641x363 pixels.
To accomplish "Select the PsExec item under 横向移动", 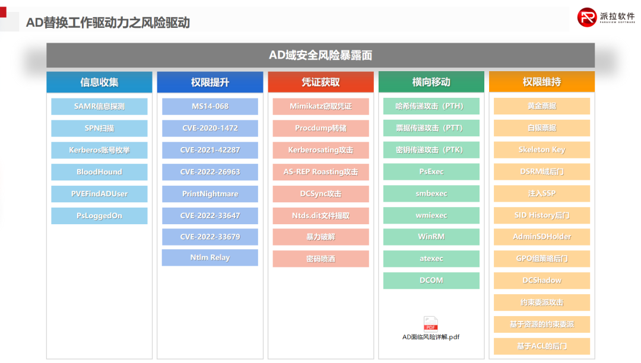I will point(431,172).
